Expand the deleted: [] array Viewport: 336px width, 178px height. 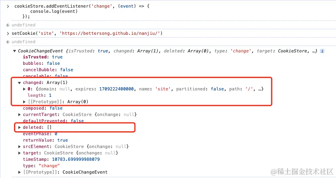coord(19,127)
